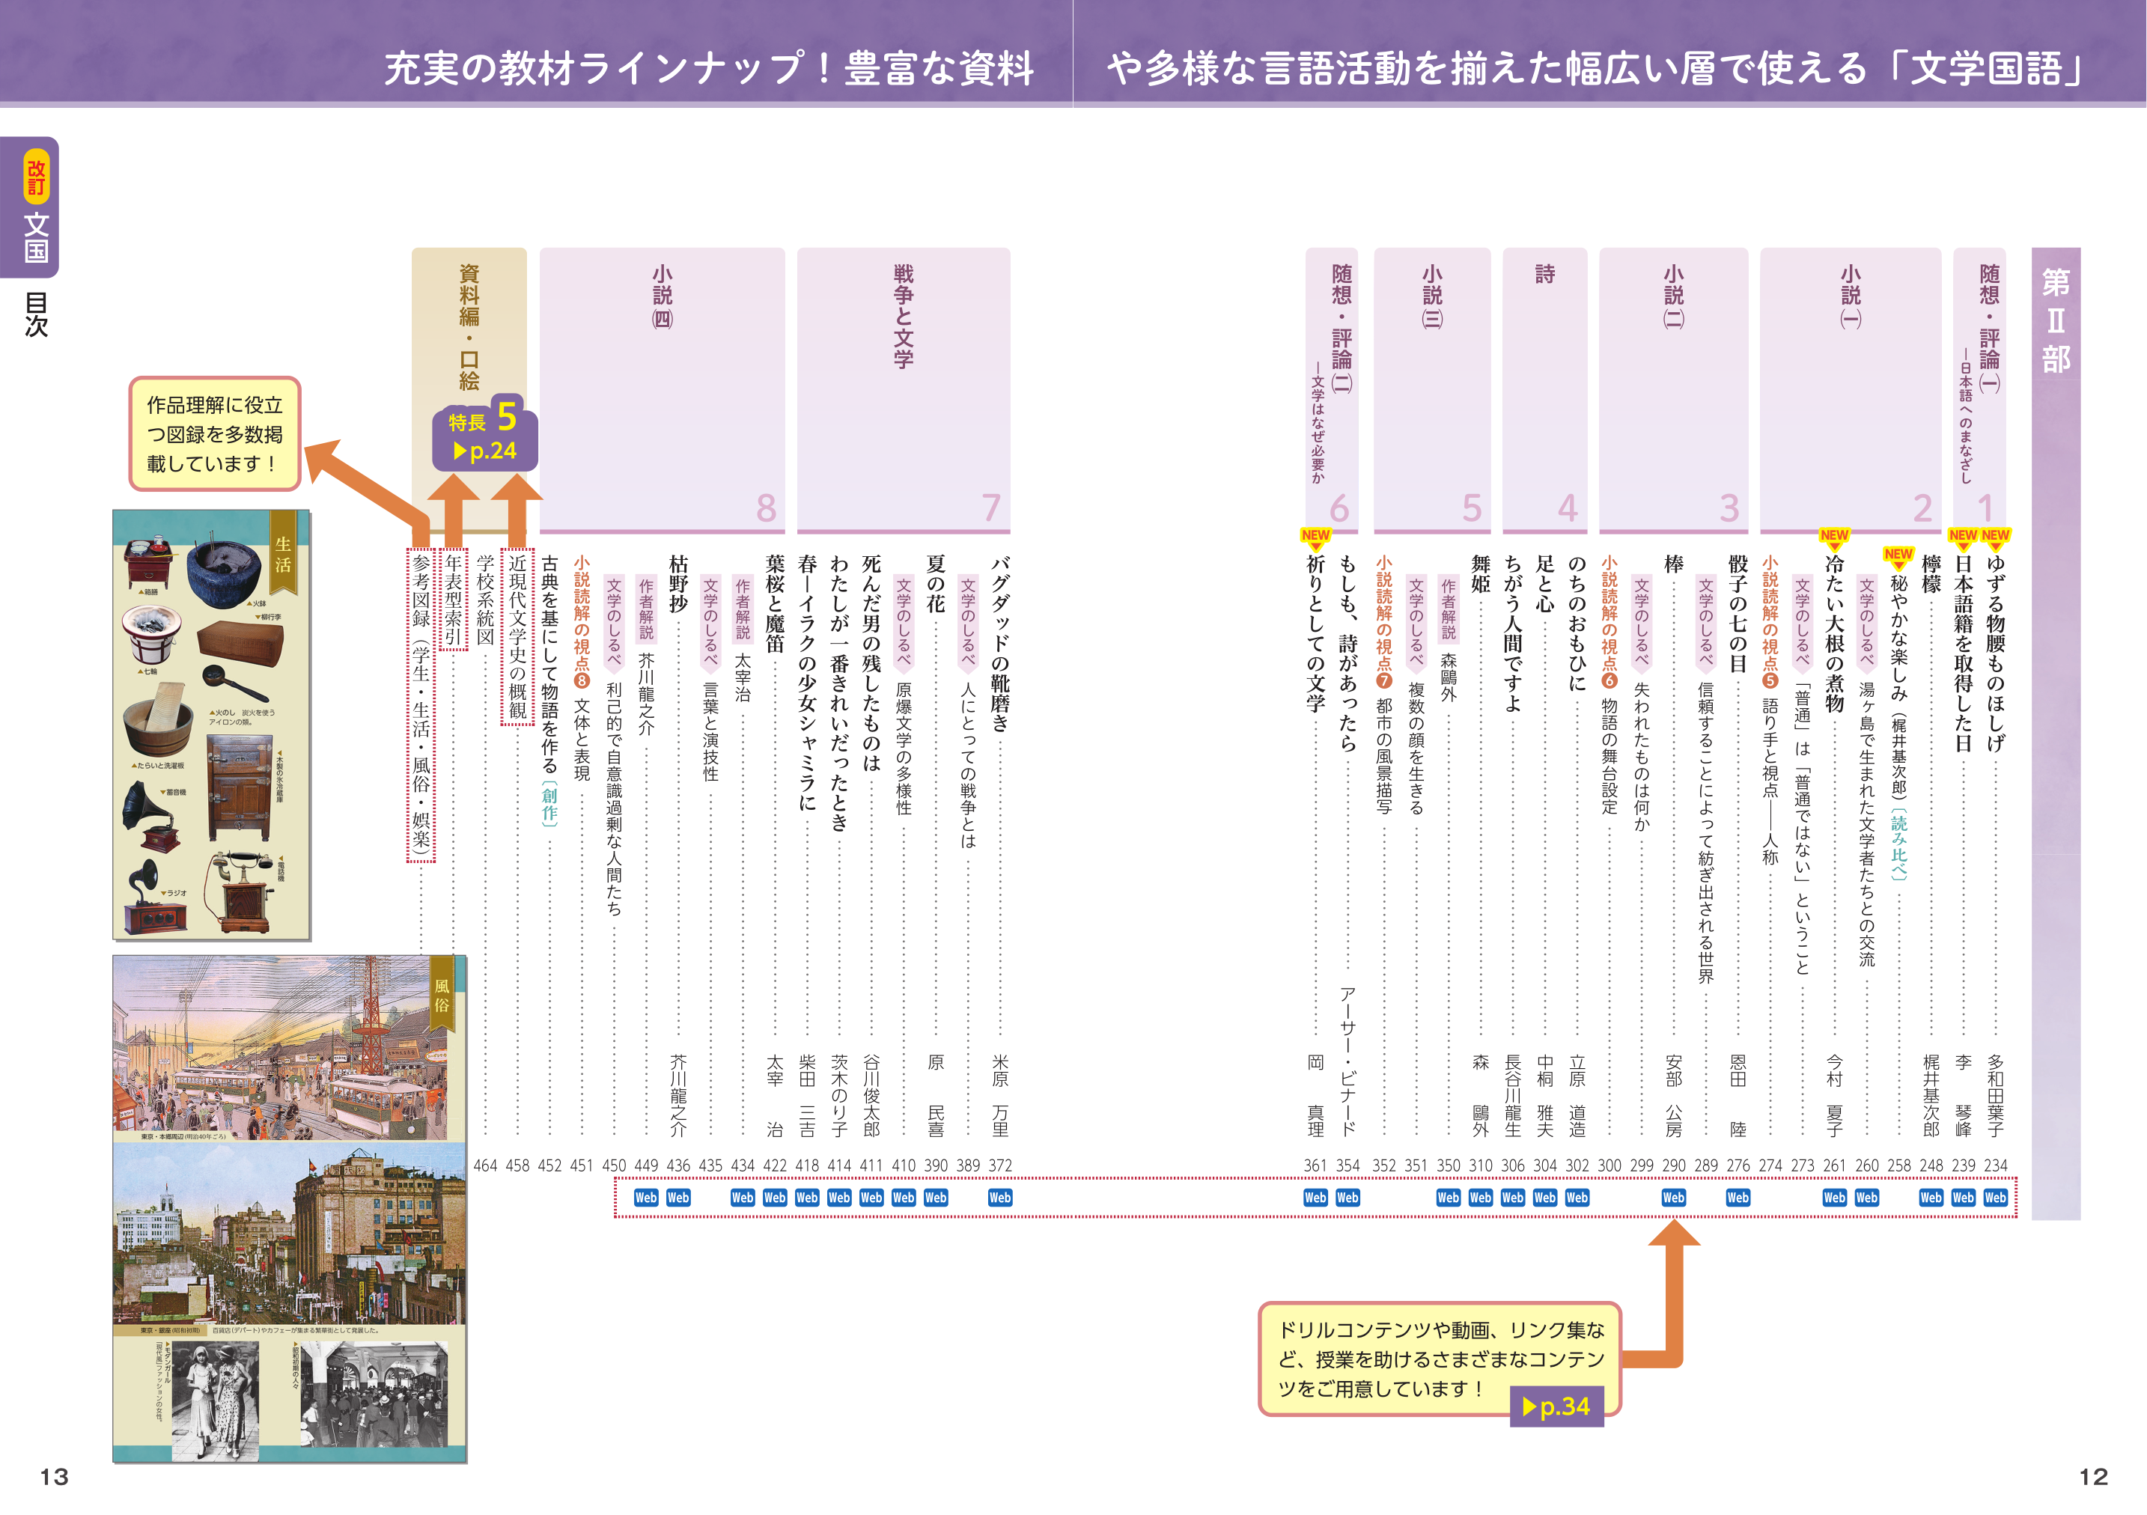This screenshot has width=2147, height=1515.
Task: Select the Web icon for page 260
Action: pyautogui.click(x=1866, y=1197)
